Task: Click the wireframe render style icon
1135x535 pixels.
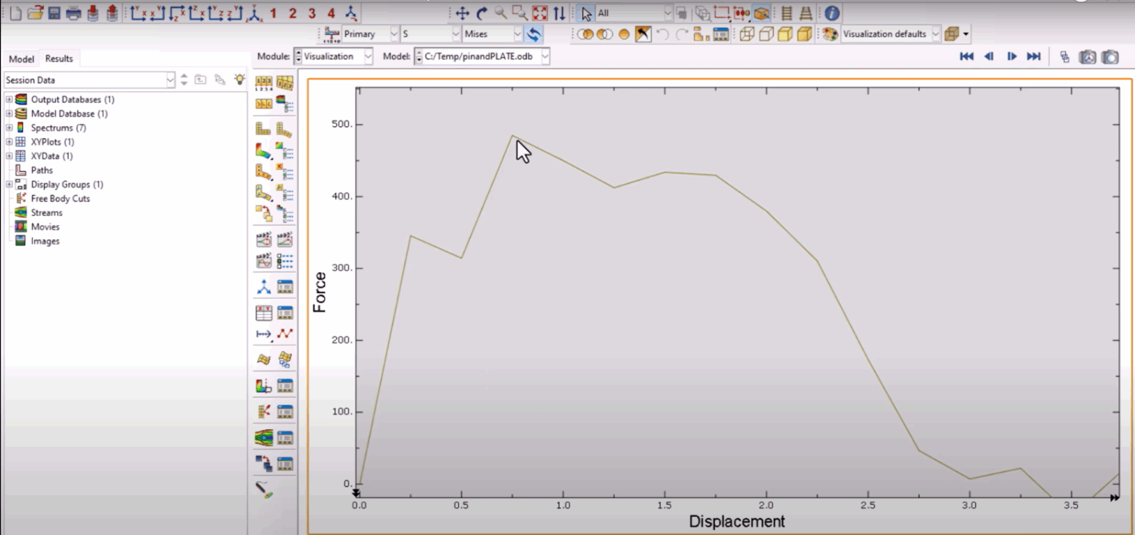Action: coord(747,34)
